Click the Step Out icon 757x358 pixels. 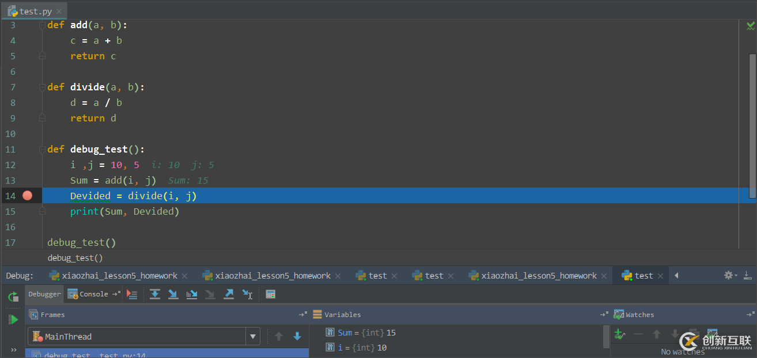click(x=229, y=294)
